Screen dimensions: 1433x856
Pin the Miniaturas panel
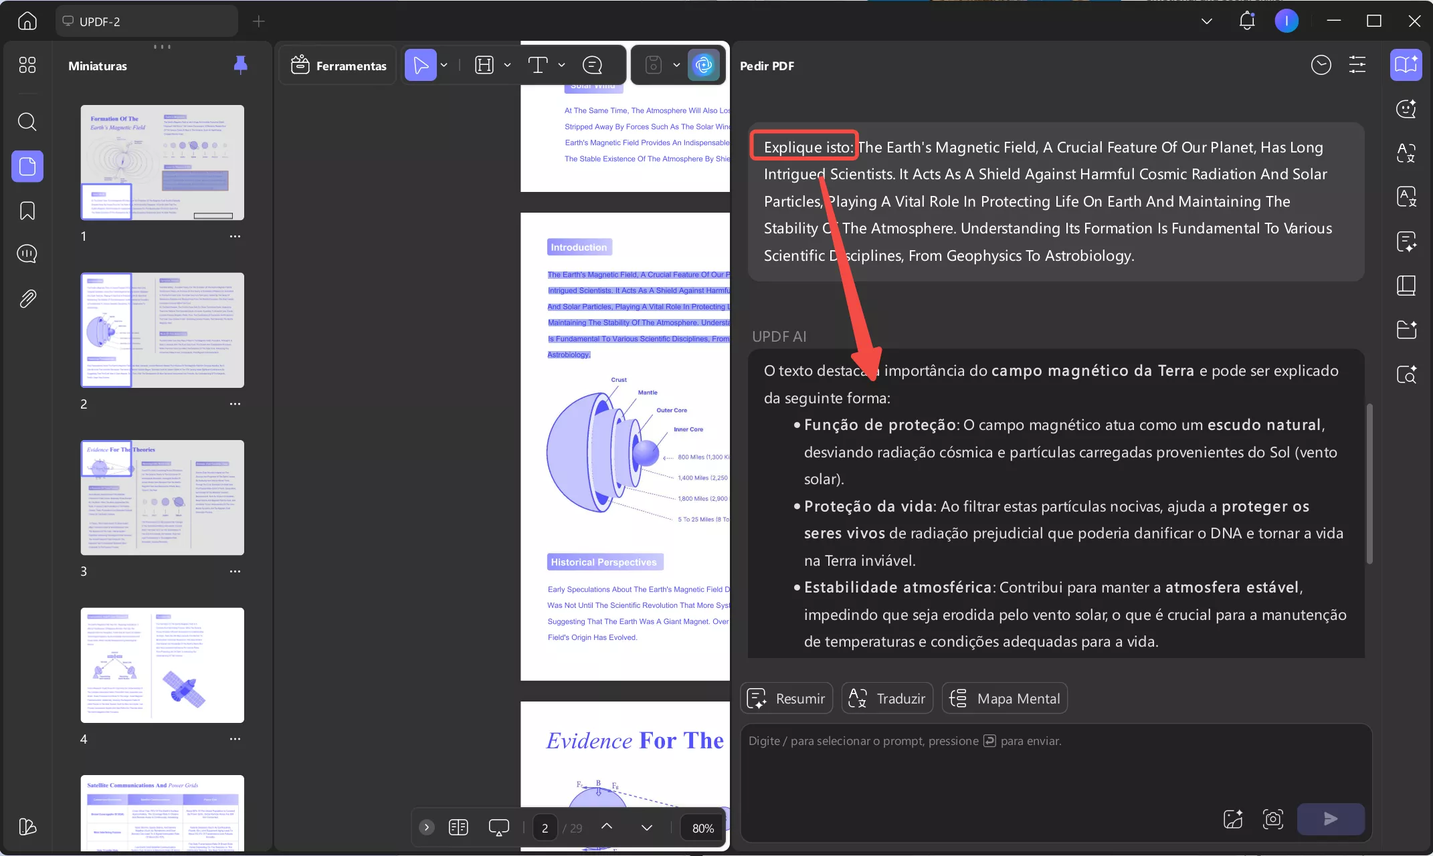click(241, 65)
